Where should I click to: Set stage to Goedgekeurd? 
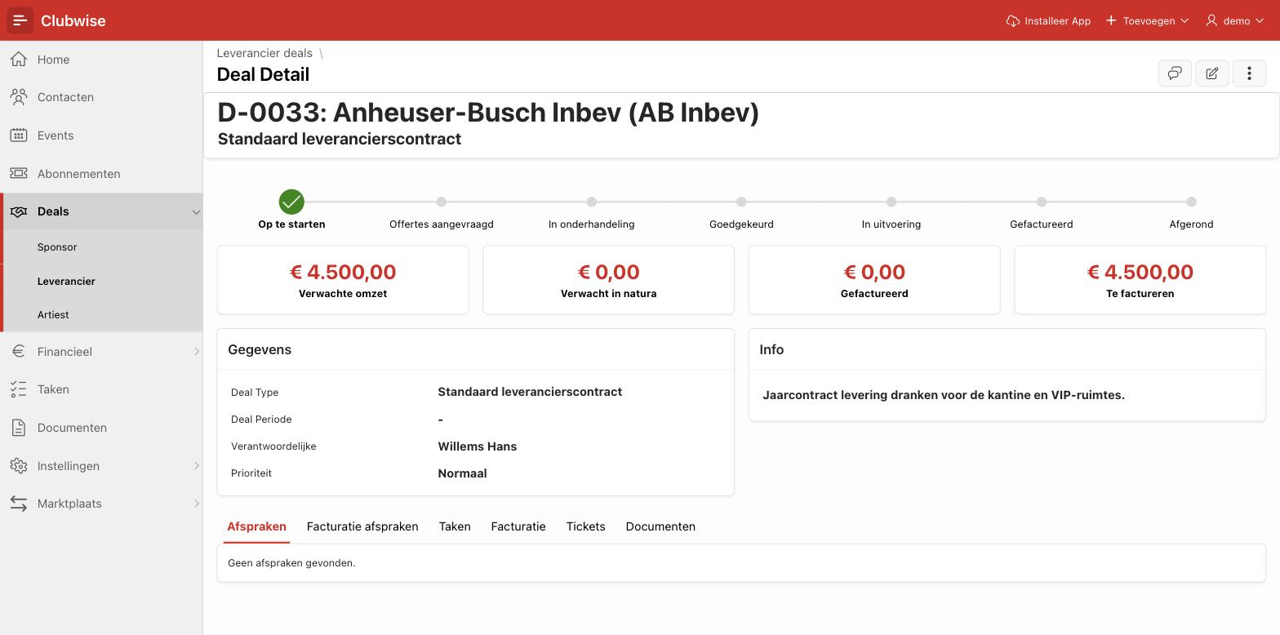(741, 202)
